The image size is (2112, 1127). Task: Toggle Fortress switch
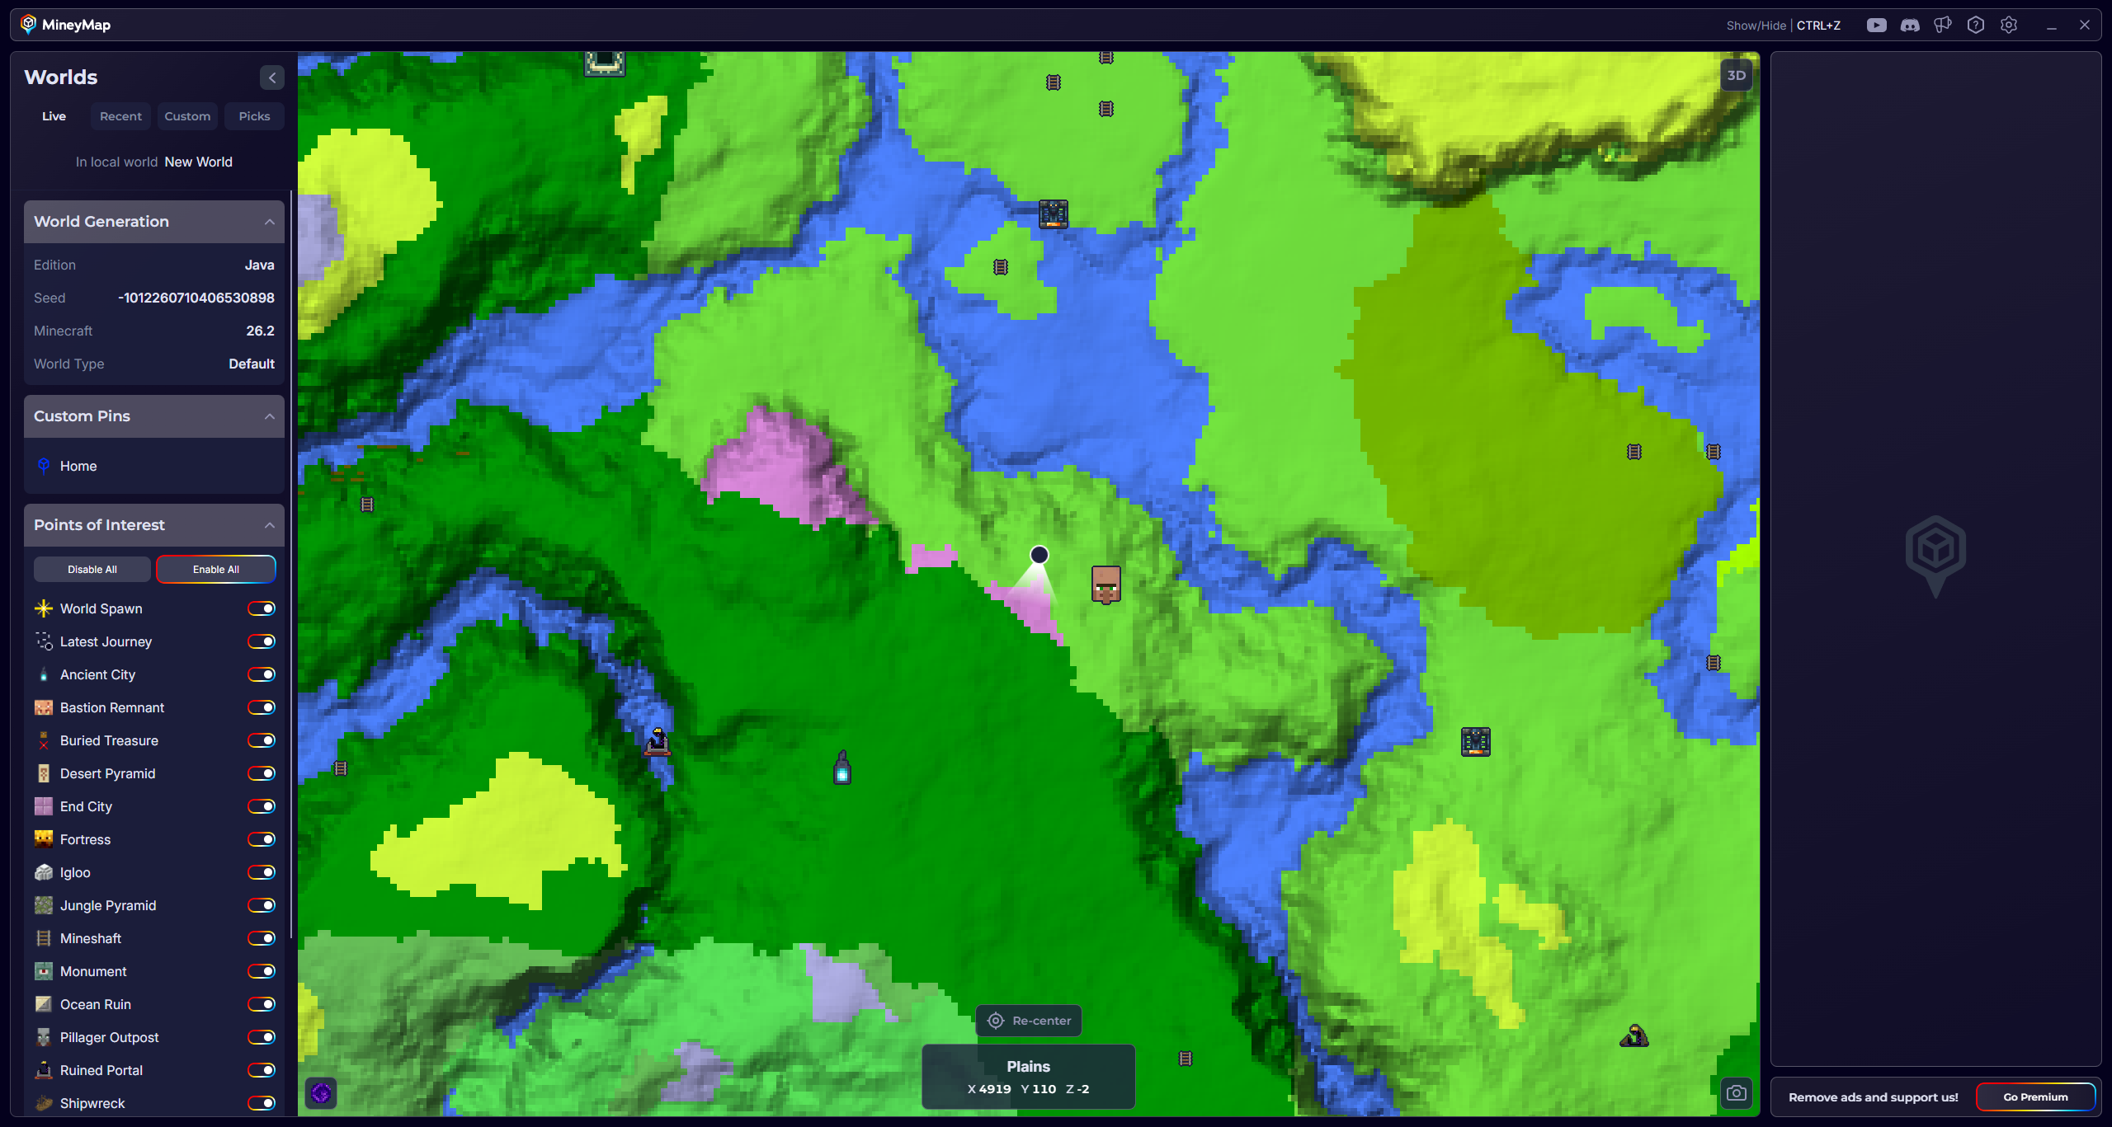[x=262, y=839]
